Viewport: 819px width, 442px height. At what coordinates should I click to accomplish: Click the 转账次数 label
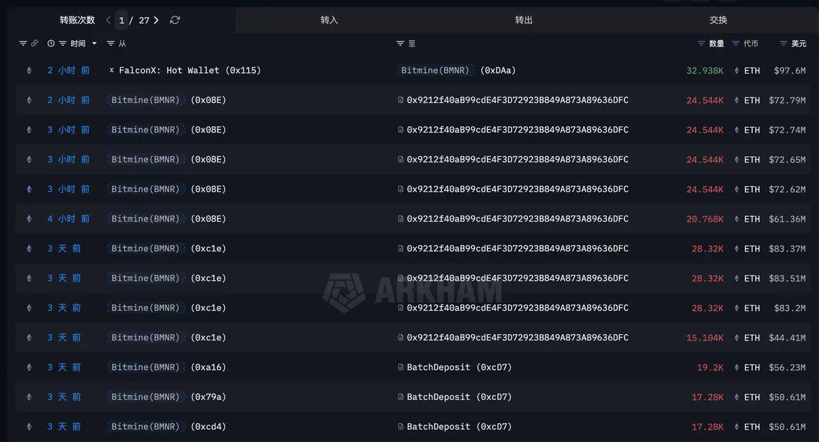click(x=77, y=20)
